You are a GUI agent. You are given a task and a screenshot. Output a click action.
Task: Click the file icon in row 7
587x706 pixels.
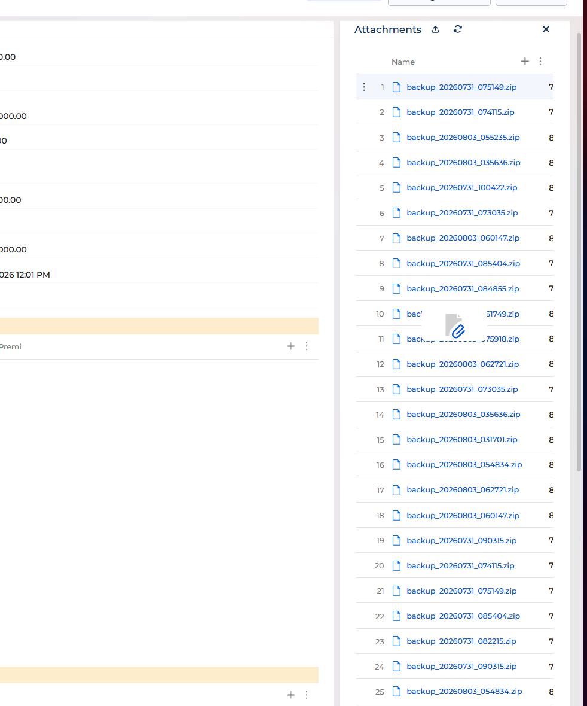[396, 238]
